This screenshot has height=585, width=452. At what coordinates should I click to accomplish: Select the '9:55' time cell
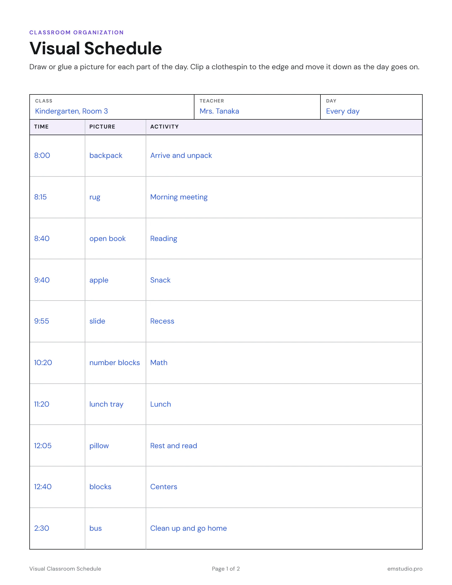click(x=57, y=321)
